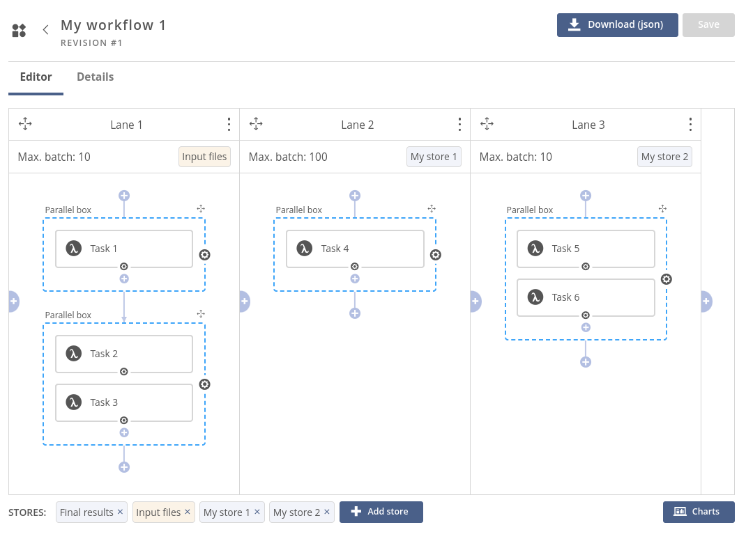Click Lane 2 My store 1 tag
The image size is (746, 541).
point(434,157)
